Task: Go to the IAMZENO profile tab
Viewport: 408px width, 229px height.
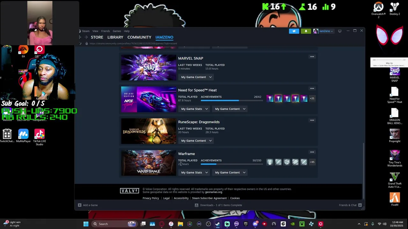Action: pyautogui.click(x=164, y=37)
